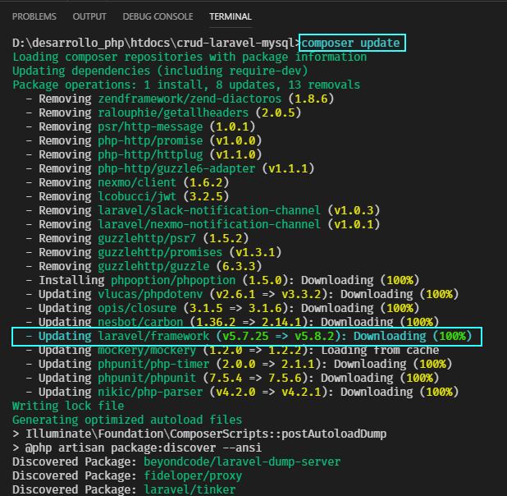Click the 'Package operations: 1 install, 8 updates' line
507x496 pixels.
pyautogui.click(x=186, y=85)
